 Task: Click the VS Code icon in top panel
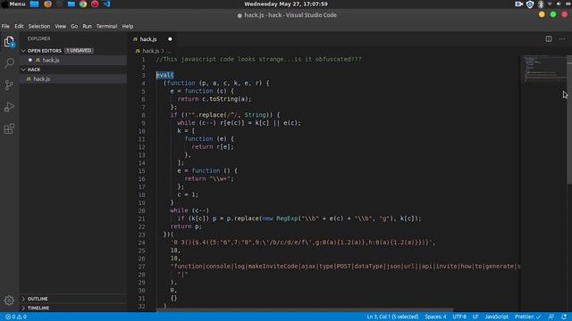tap(106, 4)
